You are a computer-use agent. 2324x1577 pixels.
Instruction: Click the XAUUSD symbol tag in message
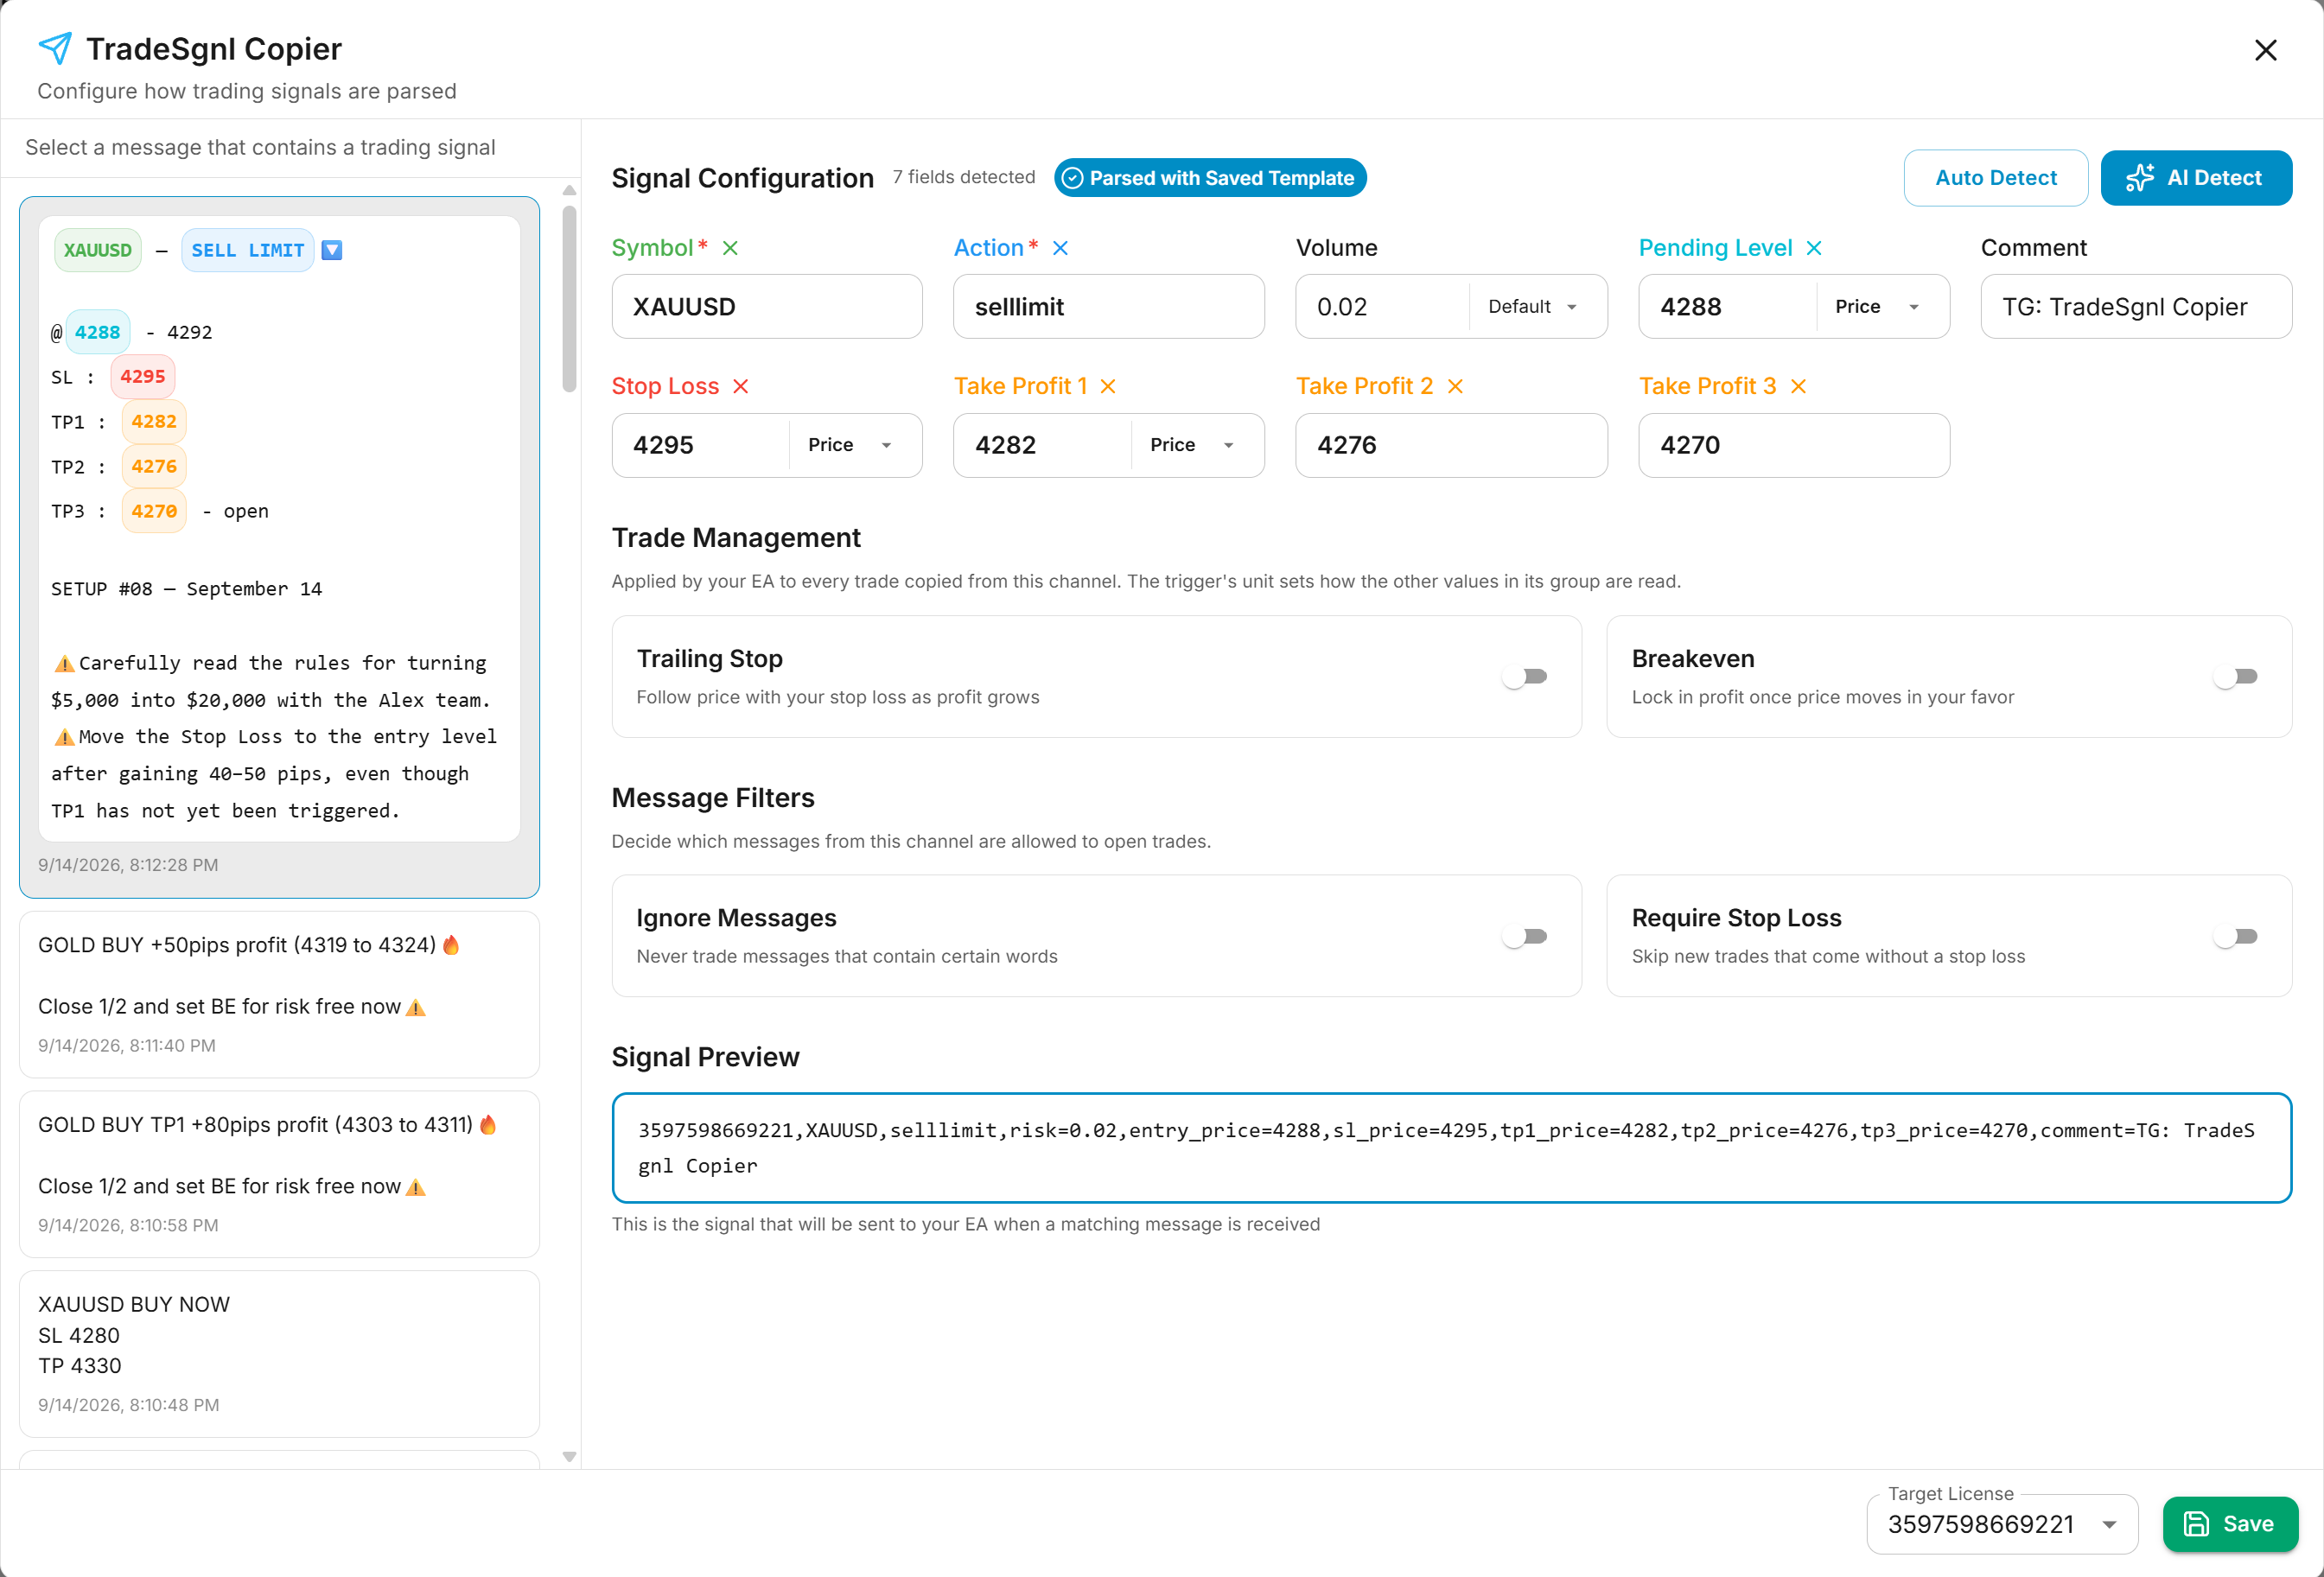coord(97,250)
